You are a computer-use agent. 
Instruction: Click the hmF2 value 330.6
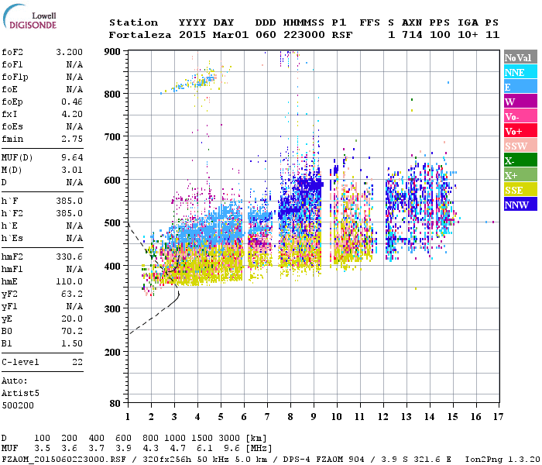tap(69, 257)
